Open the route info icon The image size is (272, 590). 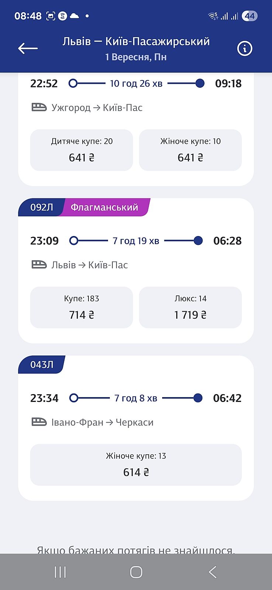pyautogui.click(x=244, y=48)
